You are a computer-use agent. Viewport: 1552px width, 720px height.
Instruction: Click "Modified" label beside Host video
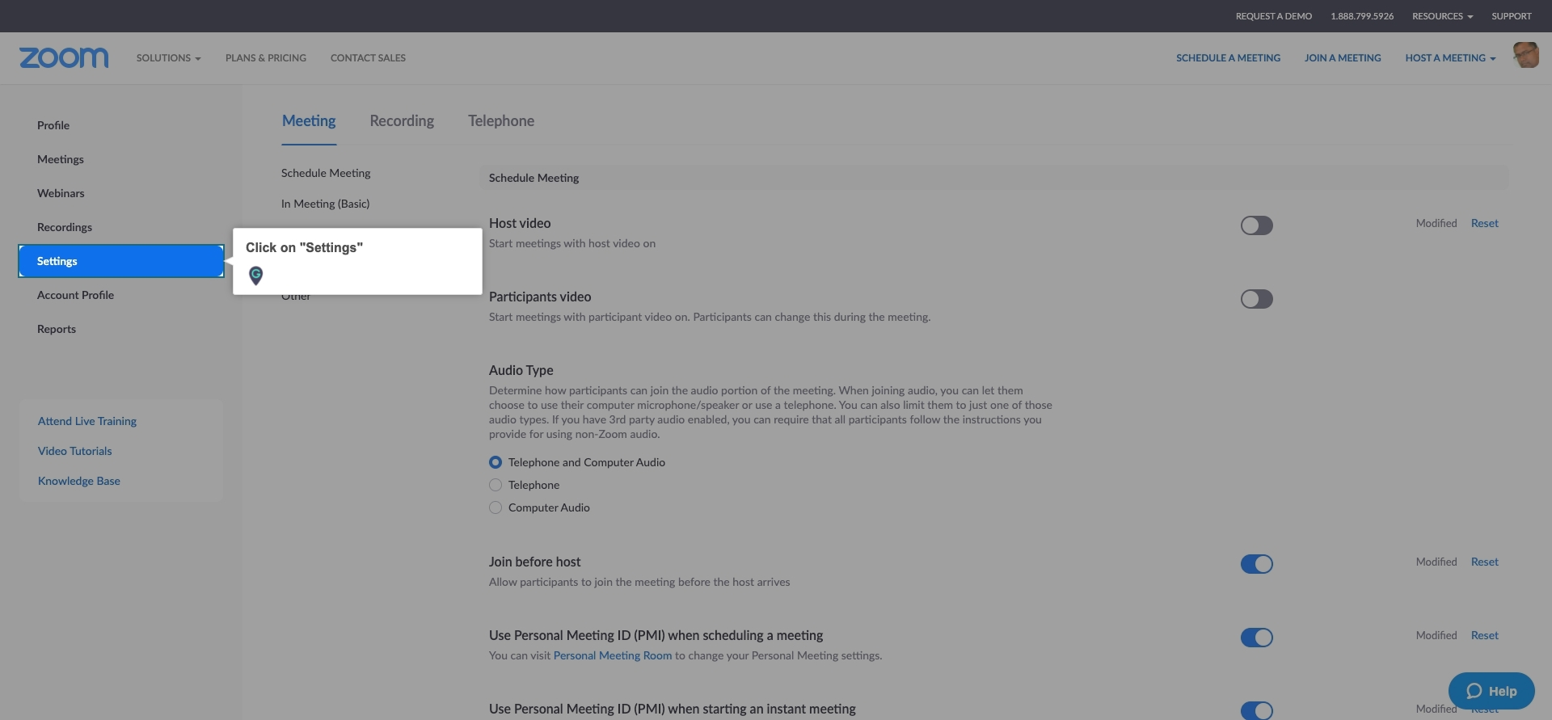coord(1436,223)
